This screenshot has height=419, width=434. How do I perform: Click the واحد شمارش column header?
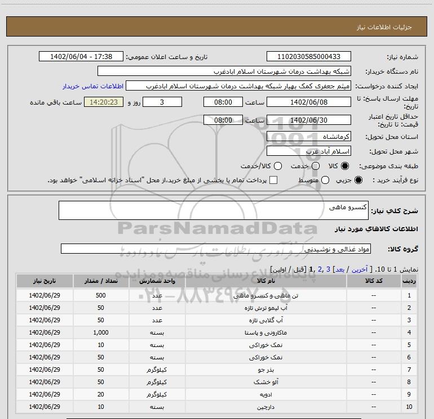157,281
